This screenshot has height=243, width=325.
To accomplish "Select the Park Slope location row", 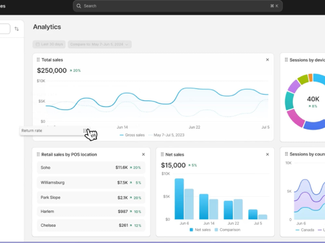I will click(x=91, y=198).
